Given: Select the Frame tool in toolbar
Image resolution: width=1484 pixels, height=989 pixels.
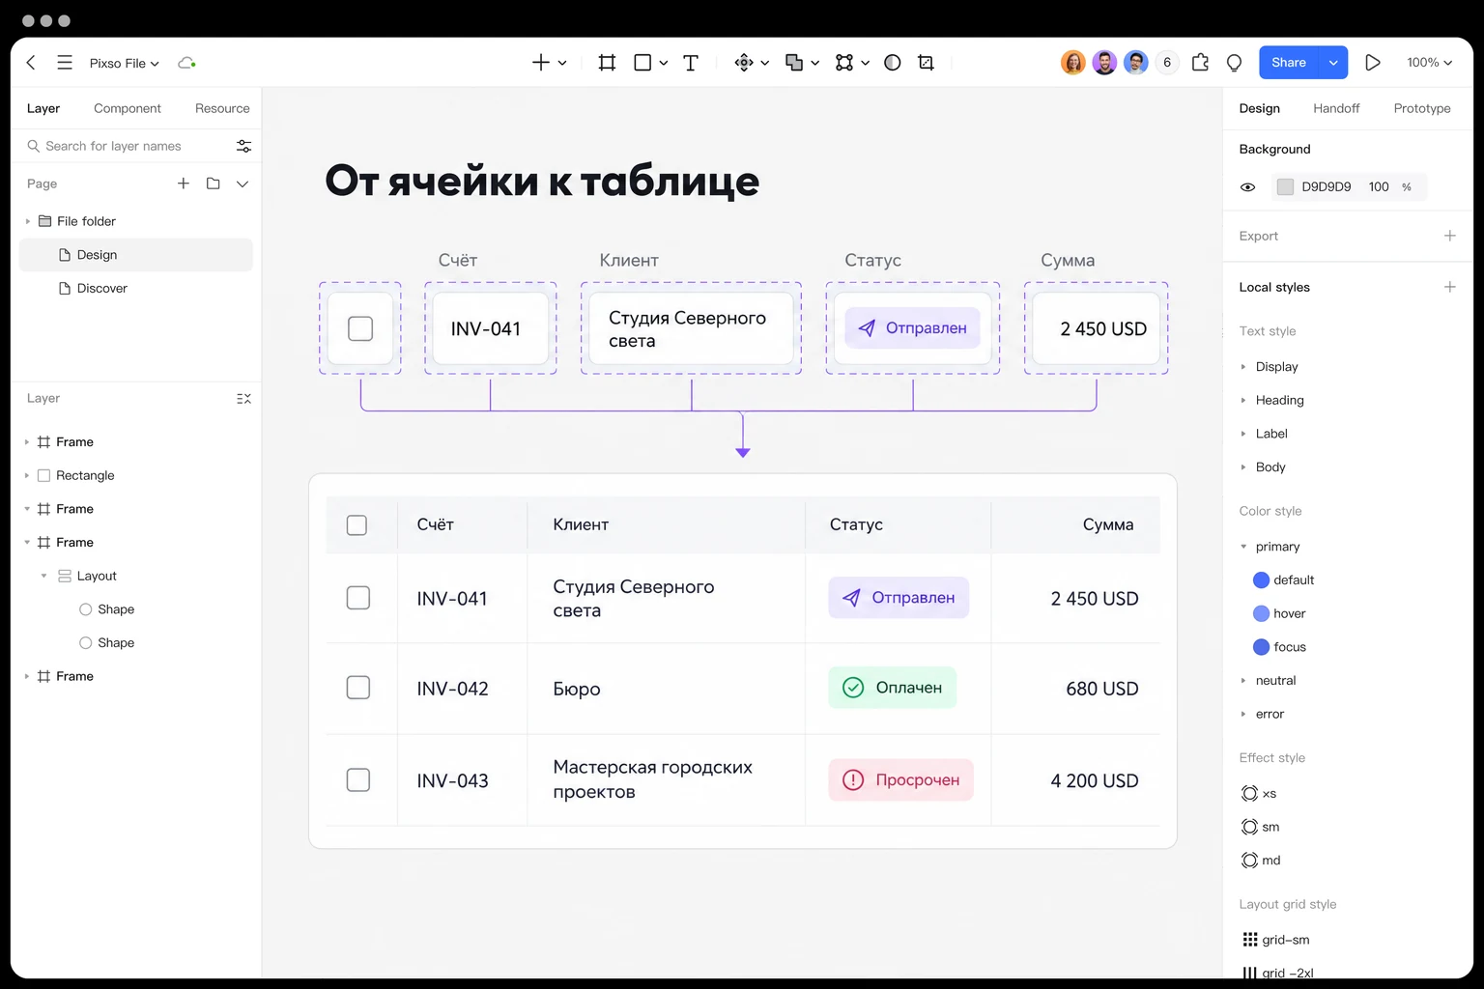Looking at the screenshot, I should point(607,63).
